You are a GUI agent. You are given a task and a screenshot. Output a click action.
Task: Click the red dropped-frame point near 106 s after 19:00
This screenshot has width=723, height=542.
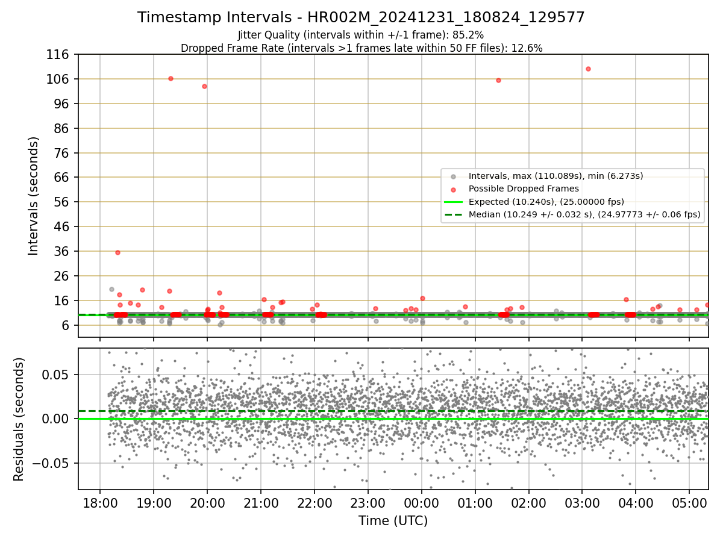pos(171,78)
